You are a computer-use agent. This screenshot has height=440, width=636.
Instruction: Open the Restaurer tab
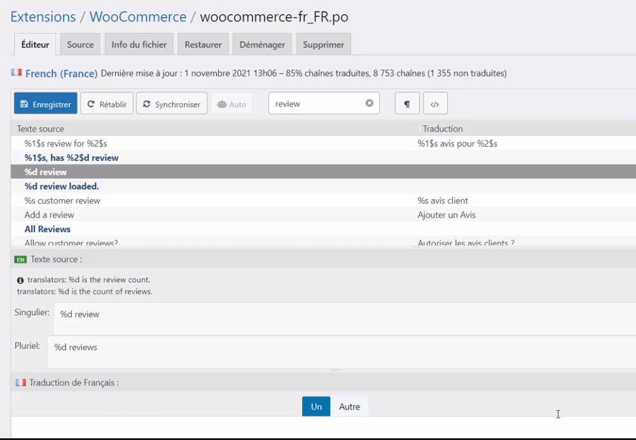click(x=204, y=45)
